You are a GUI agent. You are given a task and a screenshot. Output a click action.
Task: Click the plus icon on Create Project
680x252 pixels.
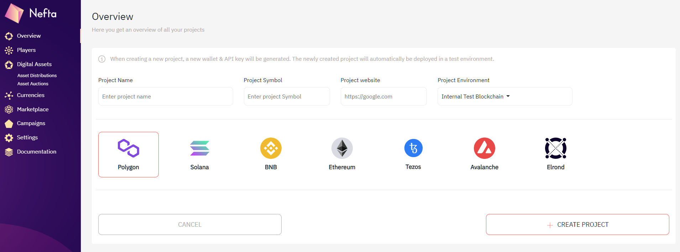coord(550,225)
